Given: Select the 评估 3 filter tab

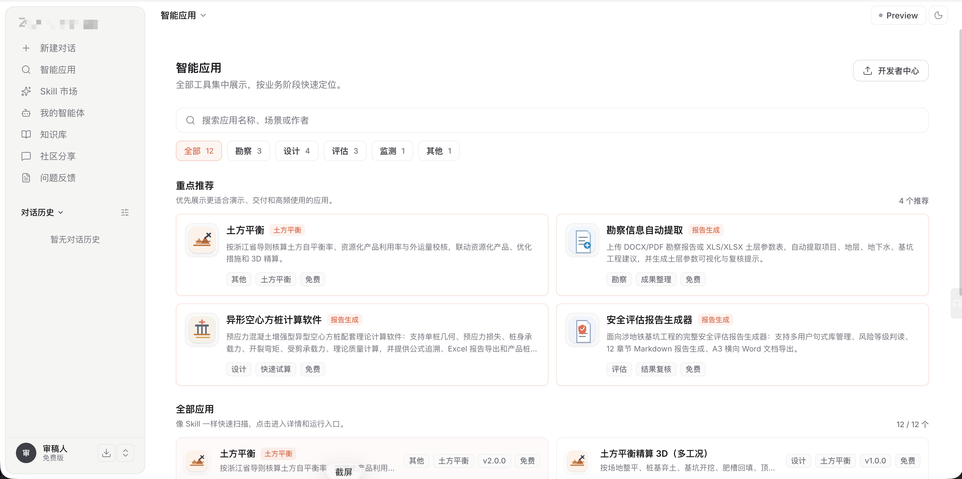Looking at the screenshot, I should 345,151.
